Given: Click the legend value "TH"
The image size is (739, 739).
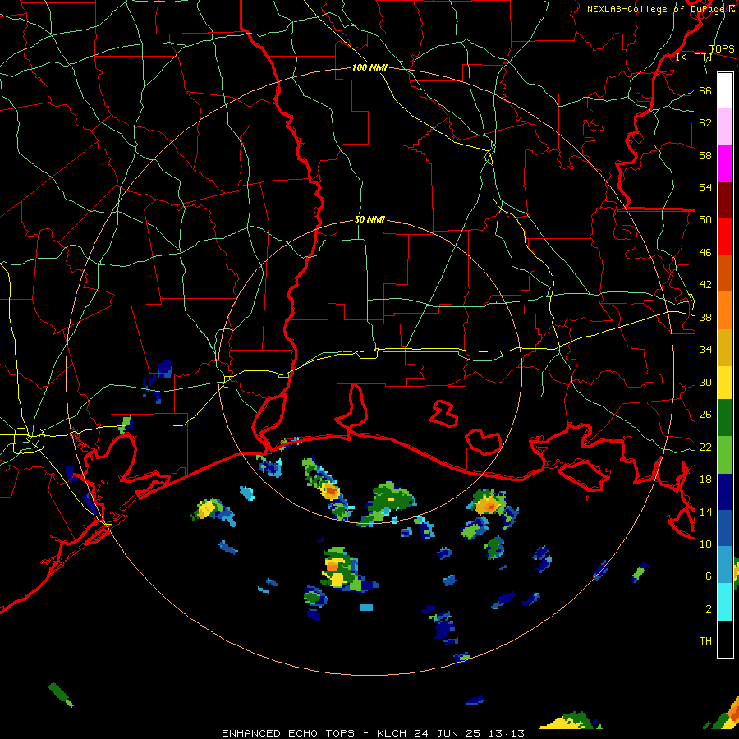Looking at the screenshot, I should [705, 641].
